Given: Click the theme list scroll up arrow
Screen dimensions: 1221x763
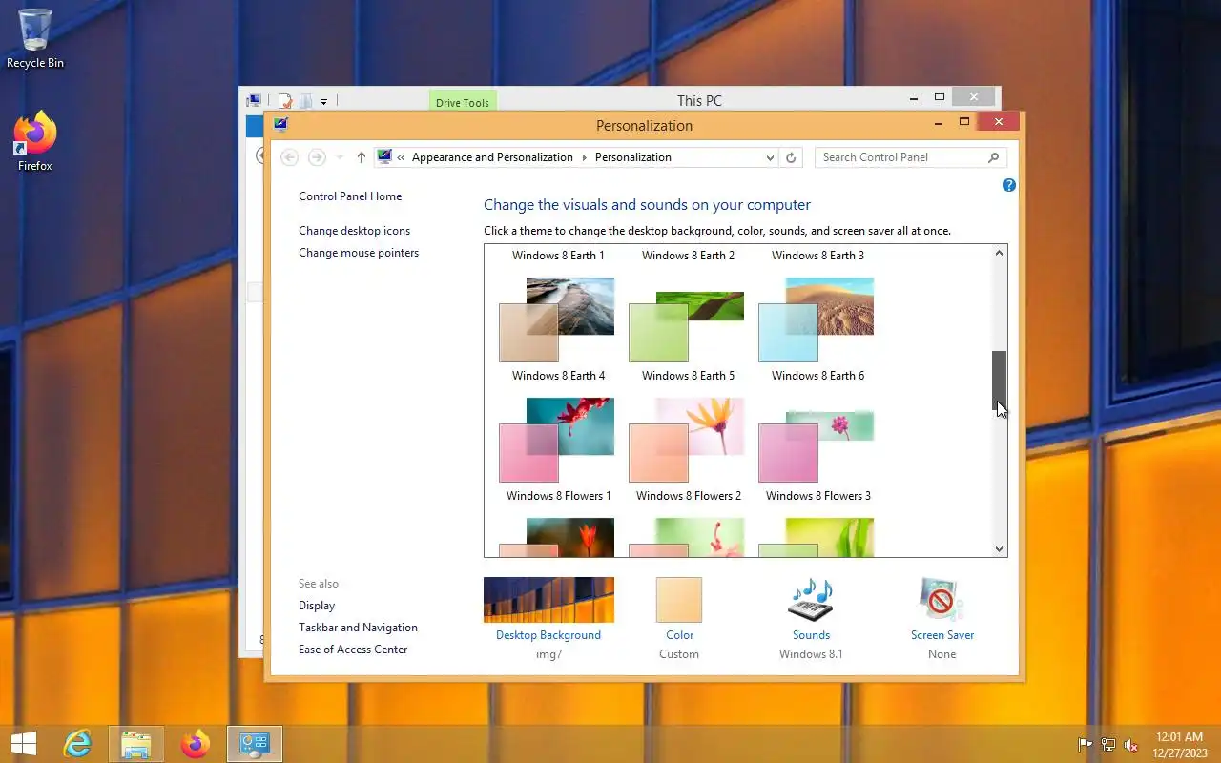Looking at the screenshot, I should coord(999,253).
